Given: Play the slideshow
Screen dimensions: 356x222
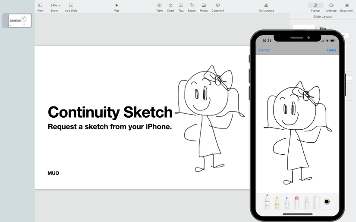Looking at the screenshot, I should [x=117, y=7].
